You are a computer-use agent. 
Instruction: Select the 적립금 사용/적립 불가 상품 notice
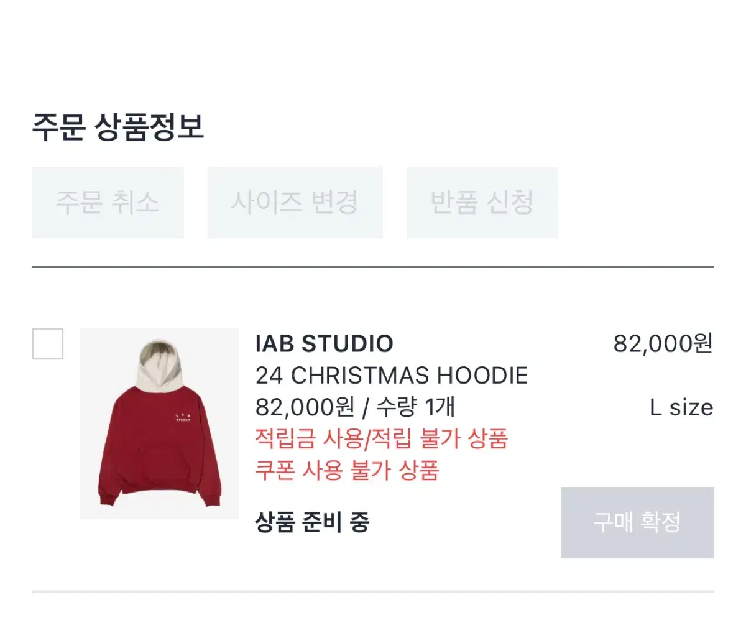point(382,439)
